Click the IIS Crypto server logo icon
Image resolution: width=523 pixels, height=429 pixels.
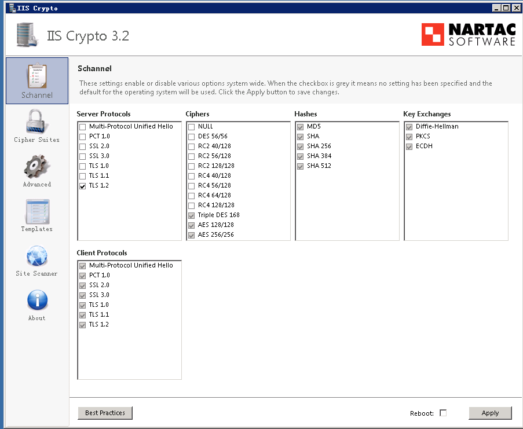click(x=26, y=35)
